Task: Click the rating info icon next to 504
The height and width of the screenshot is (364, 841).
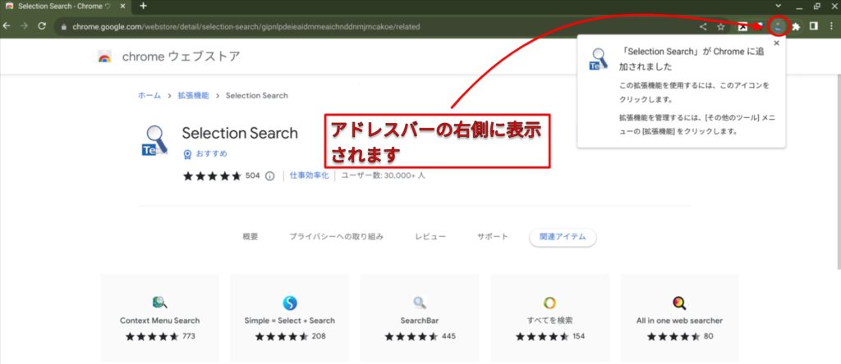Action: [x=269, y=175]
